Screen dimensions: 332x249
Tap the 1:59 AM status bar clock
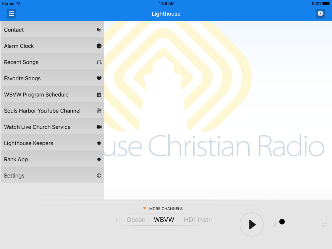(167, 3)
